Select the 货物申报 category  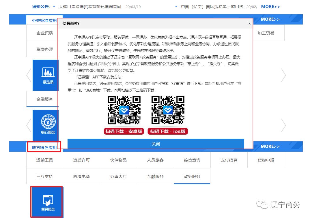(x=266, y=160)
